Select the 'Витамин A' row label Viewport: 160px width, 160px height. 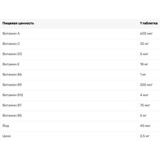tap(11, 34)
